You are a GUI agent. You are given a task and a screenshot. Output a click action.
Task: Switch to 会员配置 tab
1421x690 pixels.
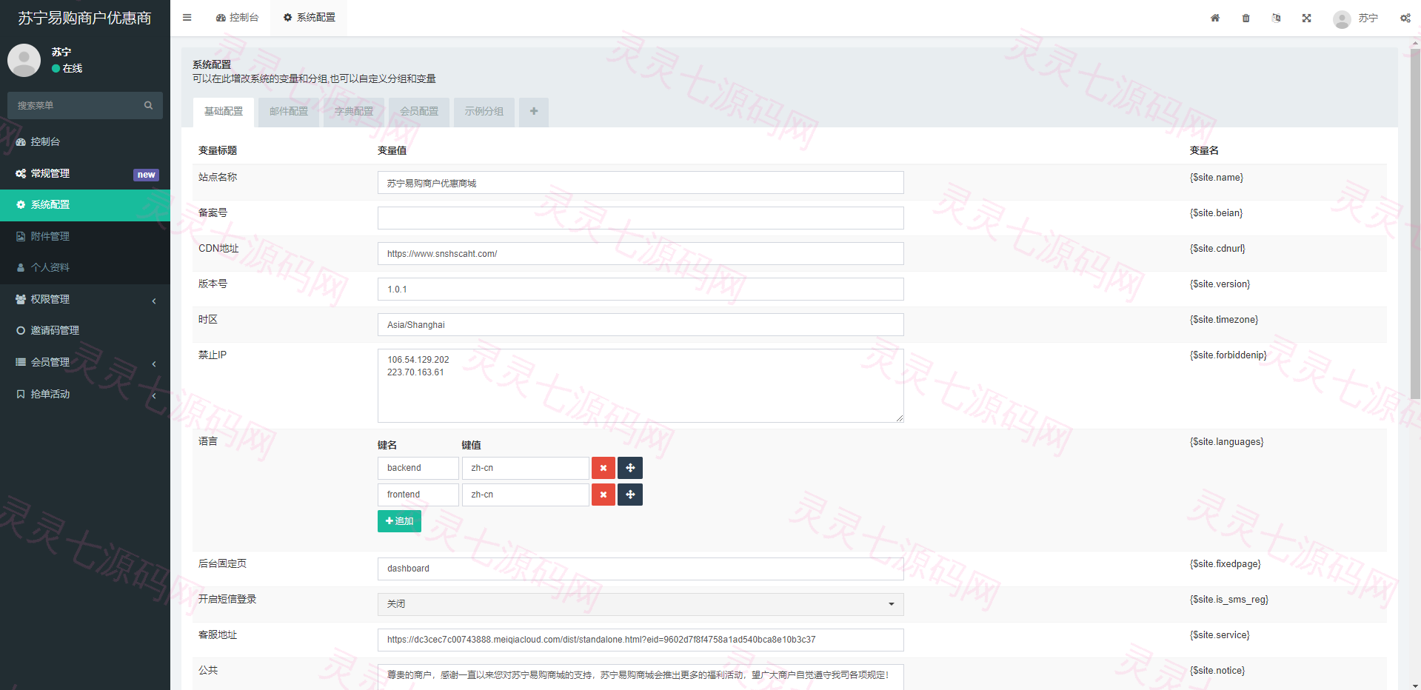419,112
